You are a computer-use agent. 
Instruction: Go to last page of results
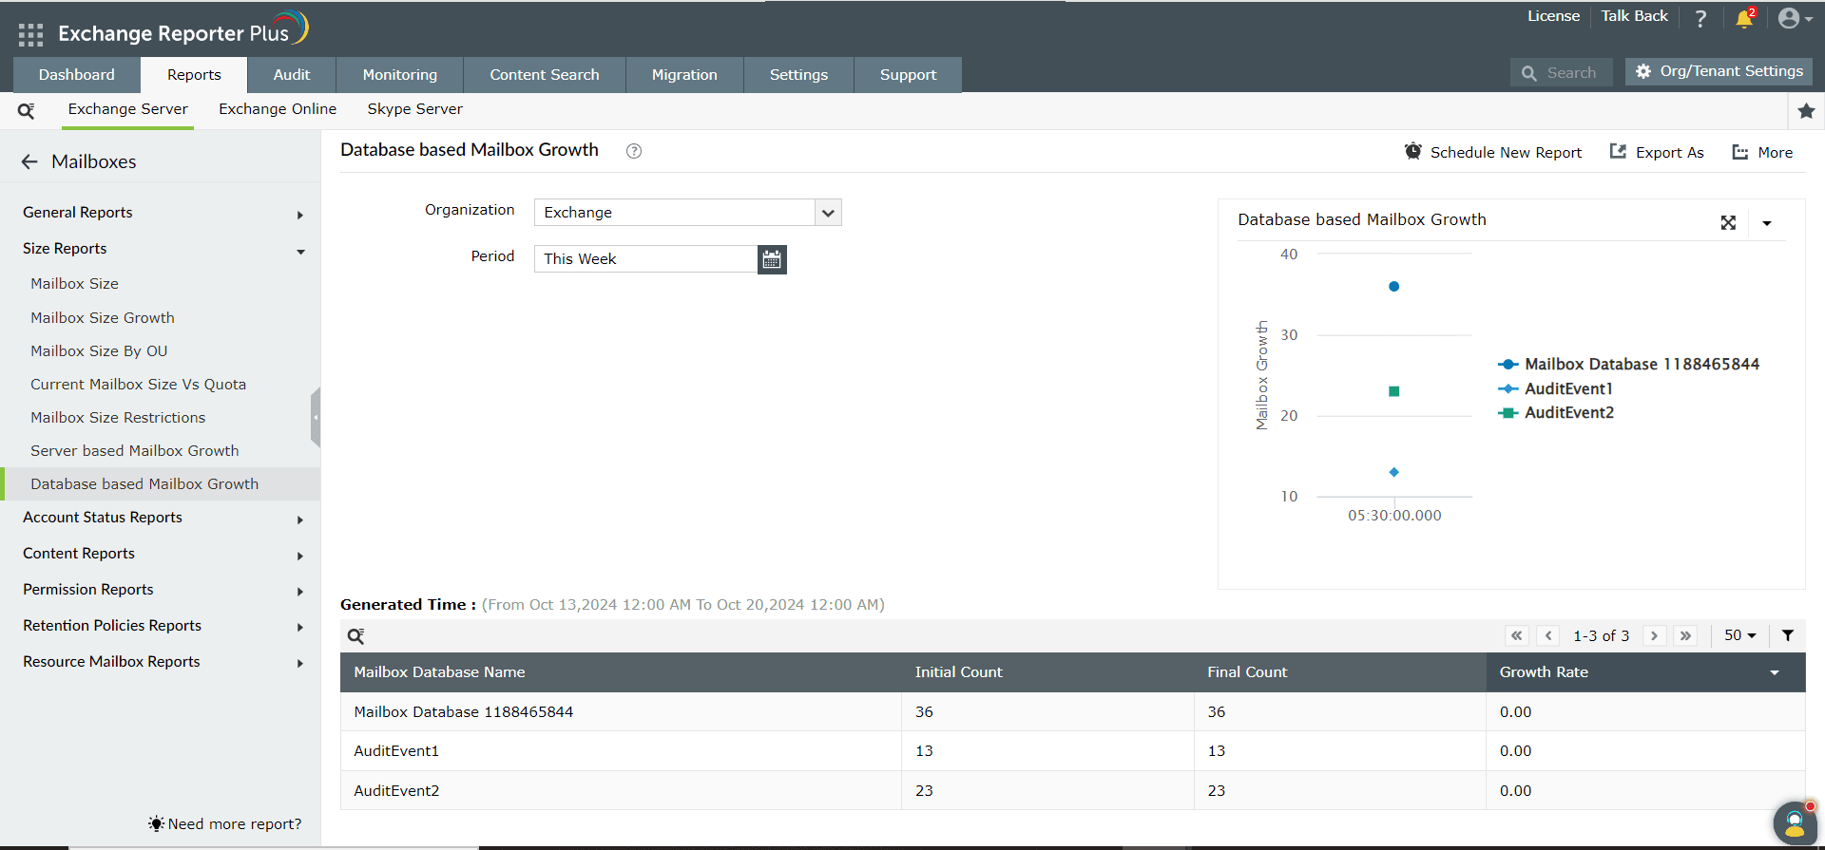[1685, 635]
